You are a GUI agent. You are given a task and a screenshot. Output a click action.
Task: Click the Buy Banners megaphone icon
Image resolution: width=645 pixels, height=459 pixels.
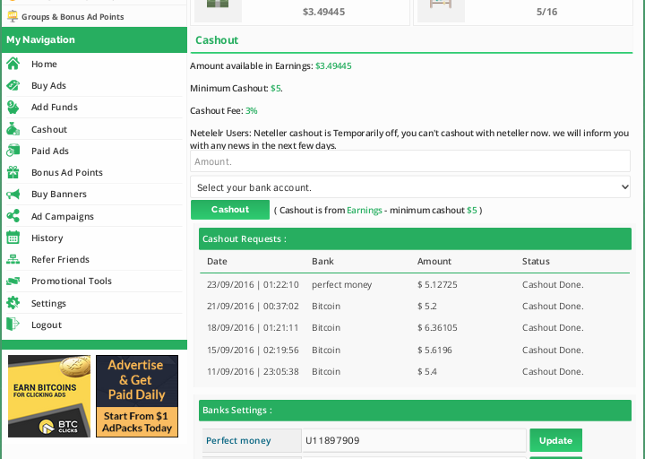point(13,195)
